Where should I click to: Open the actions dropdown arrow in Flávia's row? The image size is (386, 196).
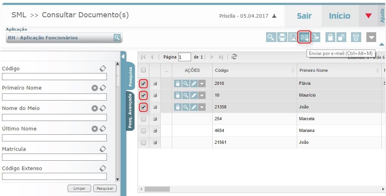click(202, 84)
